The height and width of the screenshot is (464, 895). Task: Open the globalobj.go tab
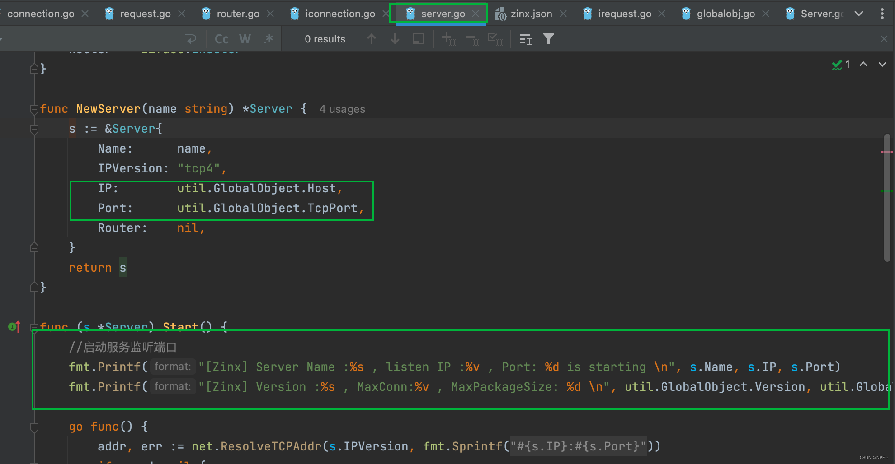click(725, 14)
